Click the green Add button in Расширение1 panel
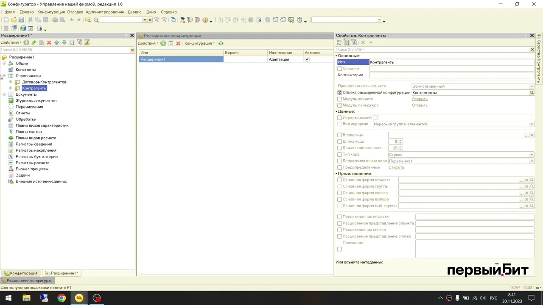This screenshot has width=543, height=305. pyautogui.click(x=26, y=42)
